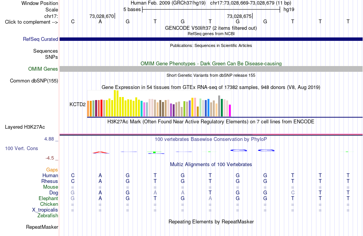Open the RefSeq Curated track label
Image resolution: width=363 pixels, height=236 pixels.
click(x=40, y=39)
